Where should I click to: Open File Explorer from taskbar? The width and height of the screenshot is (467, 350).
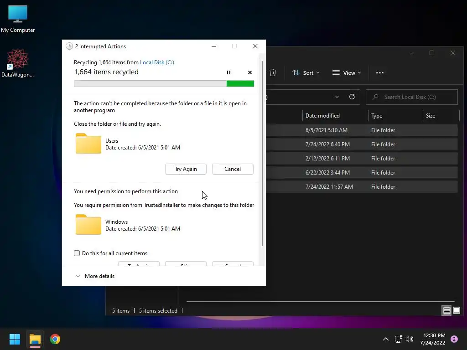tap(35, 339)
